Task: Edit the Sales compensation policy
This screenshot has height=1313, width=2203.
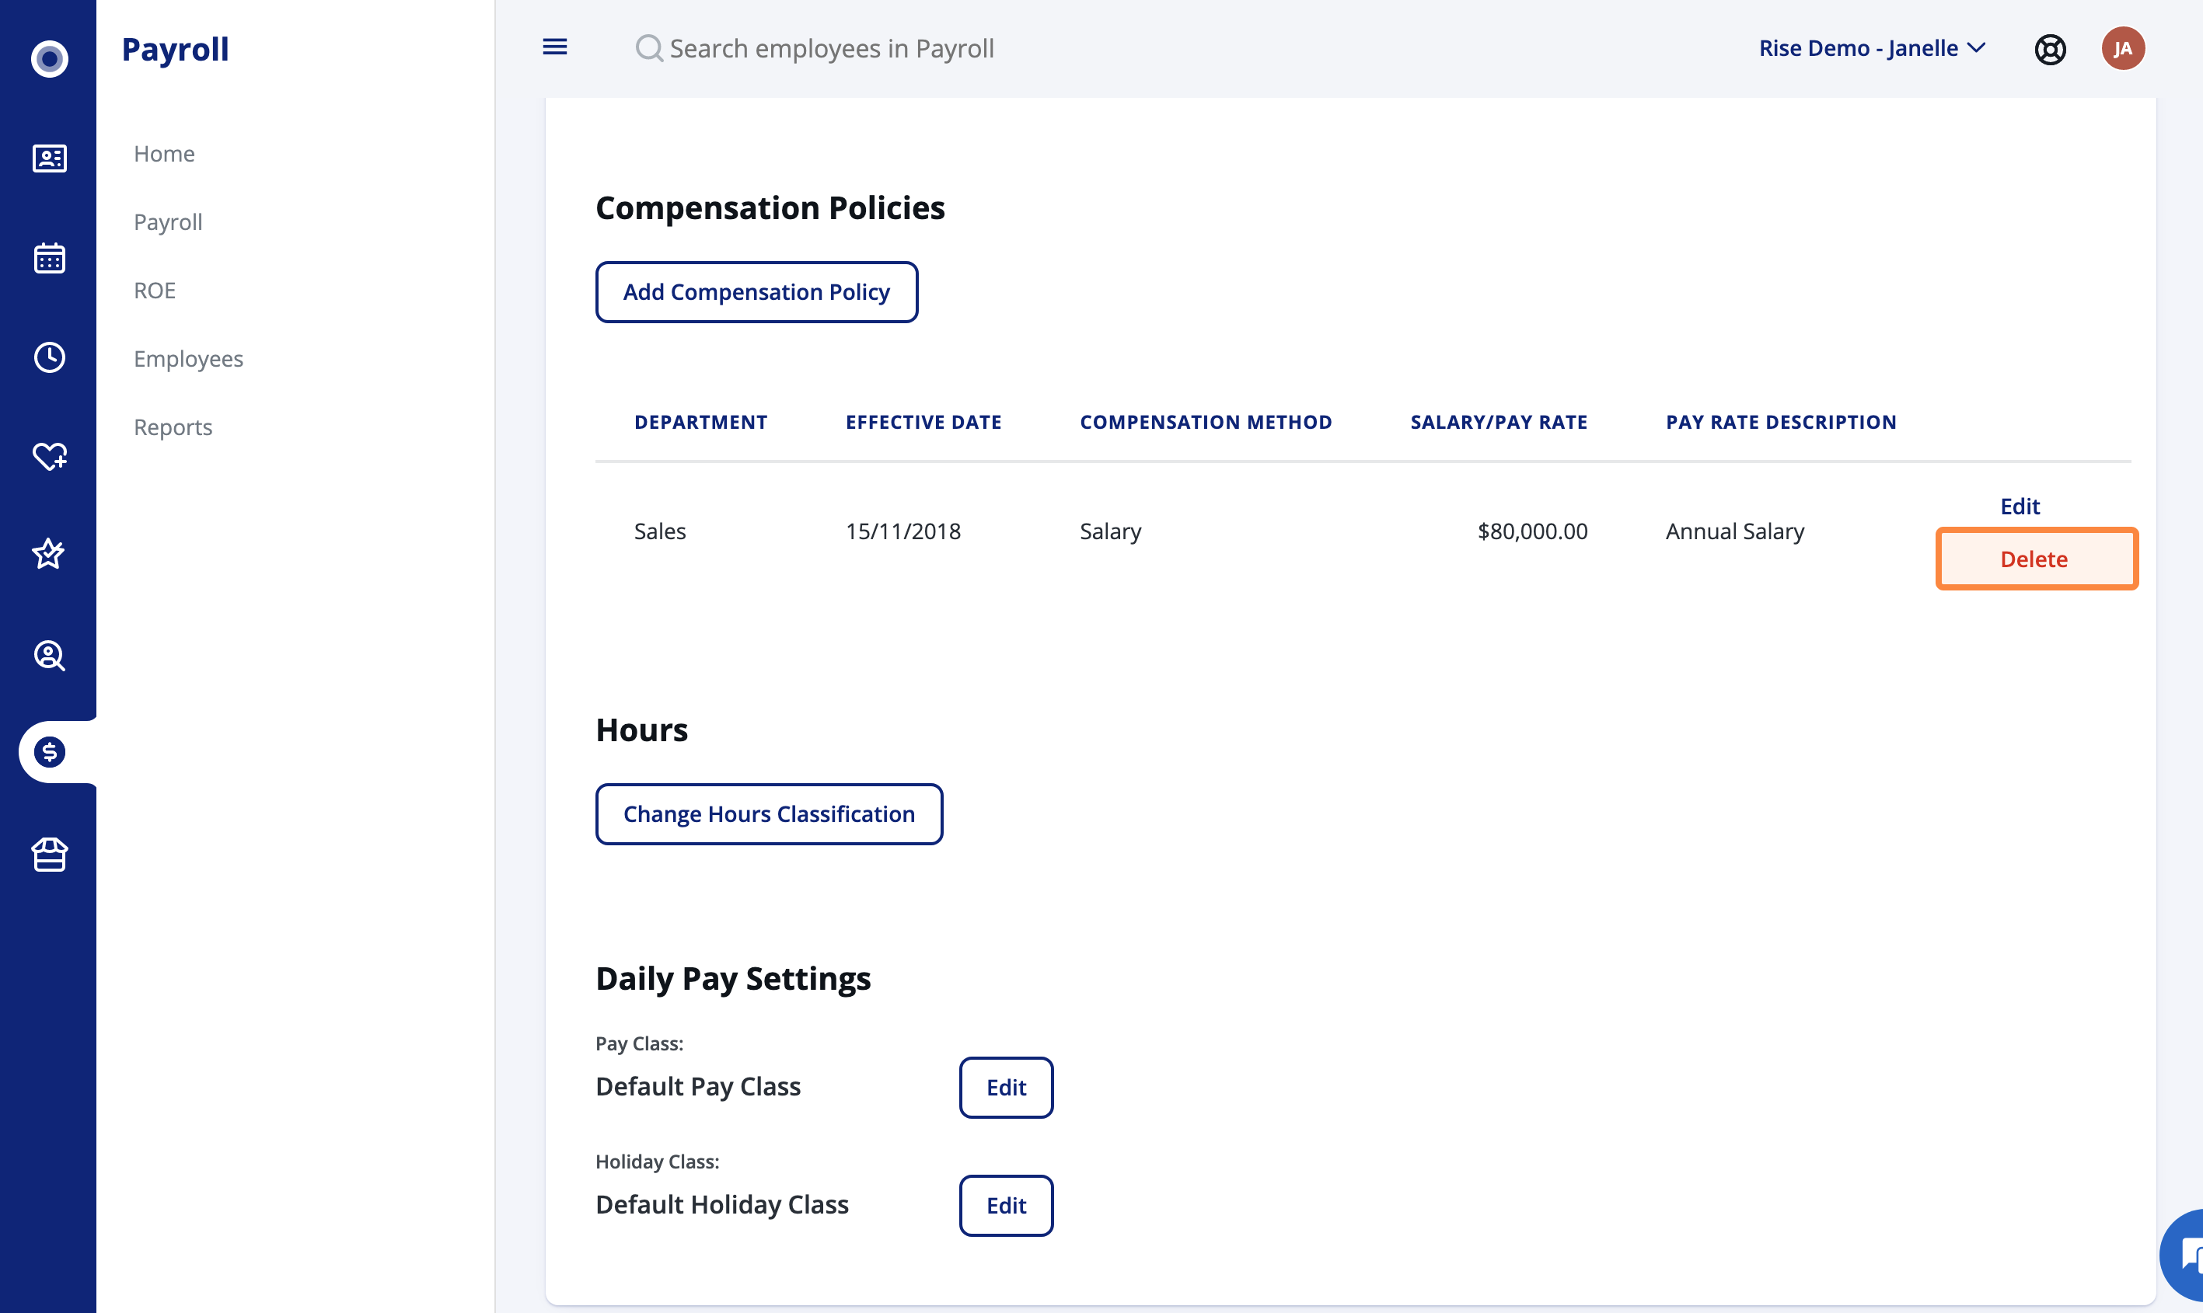Action: point(2019,506)
